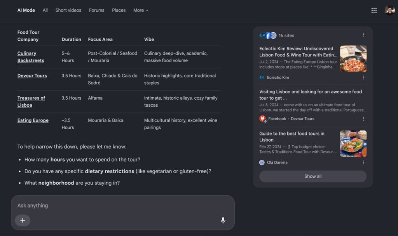Click the Mouraria & Baixa cell
This screenshot has width=398, height=236.
coord(106,121)
